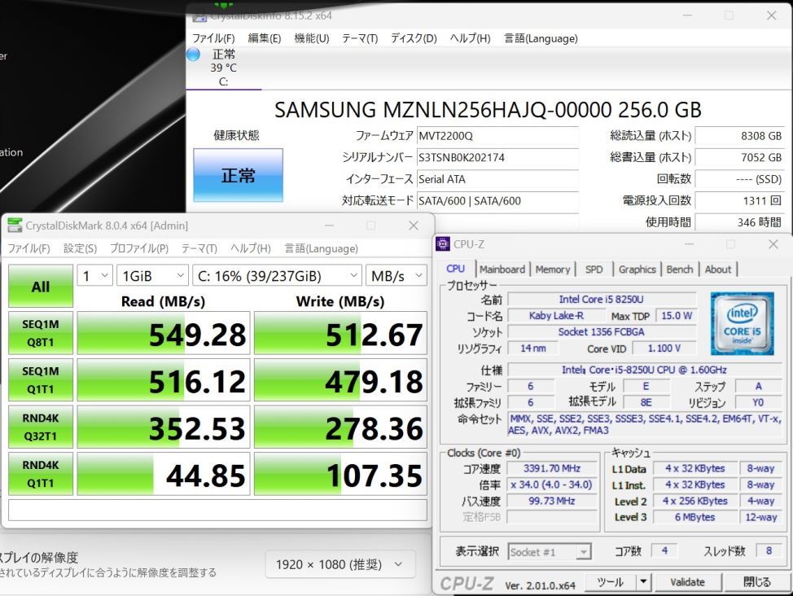
Task: Click the blue 正常 health status button
Action: (238, 175)
